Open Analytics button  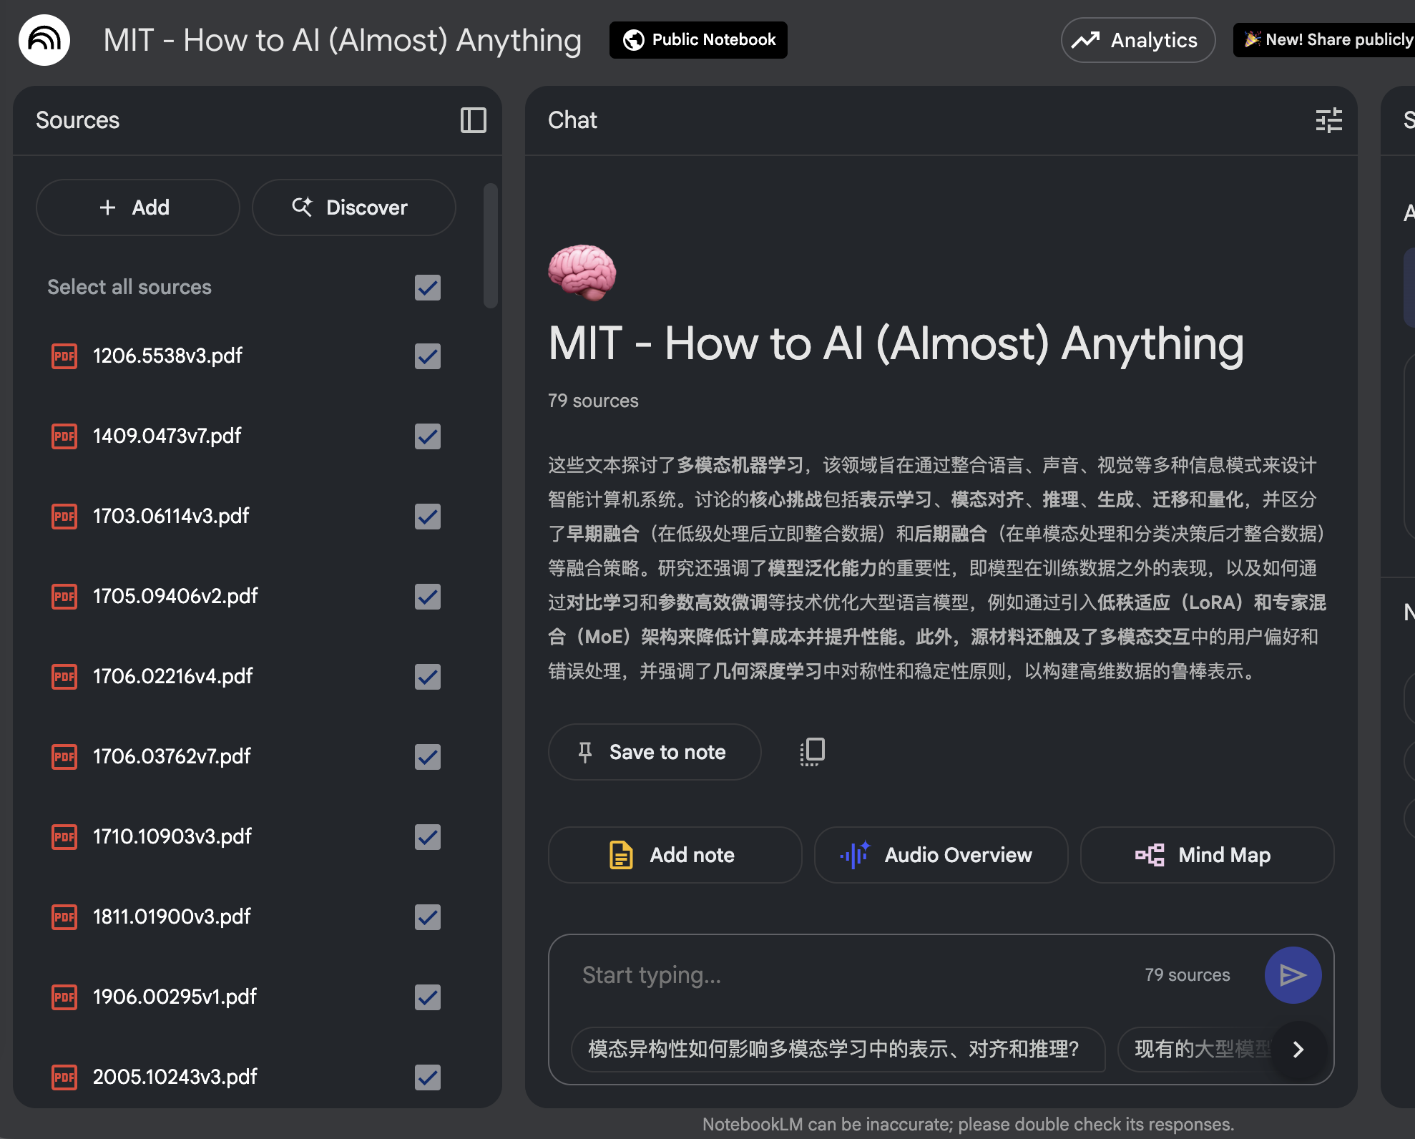[x=1137, y=40]
